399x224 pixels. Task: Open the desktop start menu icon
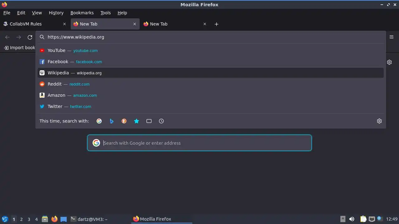pyautogui.click(x=5, y=219)
